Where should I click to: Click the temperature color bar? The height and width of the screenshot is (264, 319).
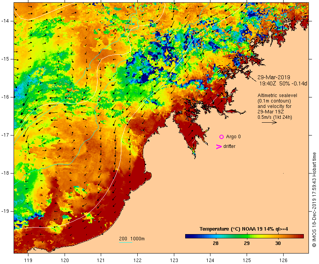coord(244,236)
